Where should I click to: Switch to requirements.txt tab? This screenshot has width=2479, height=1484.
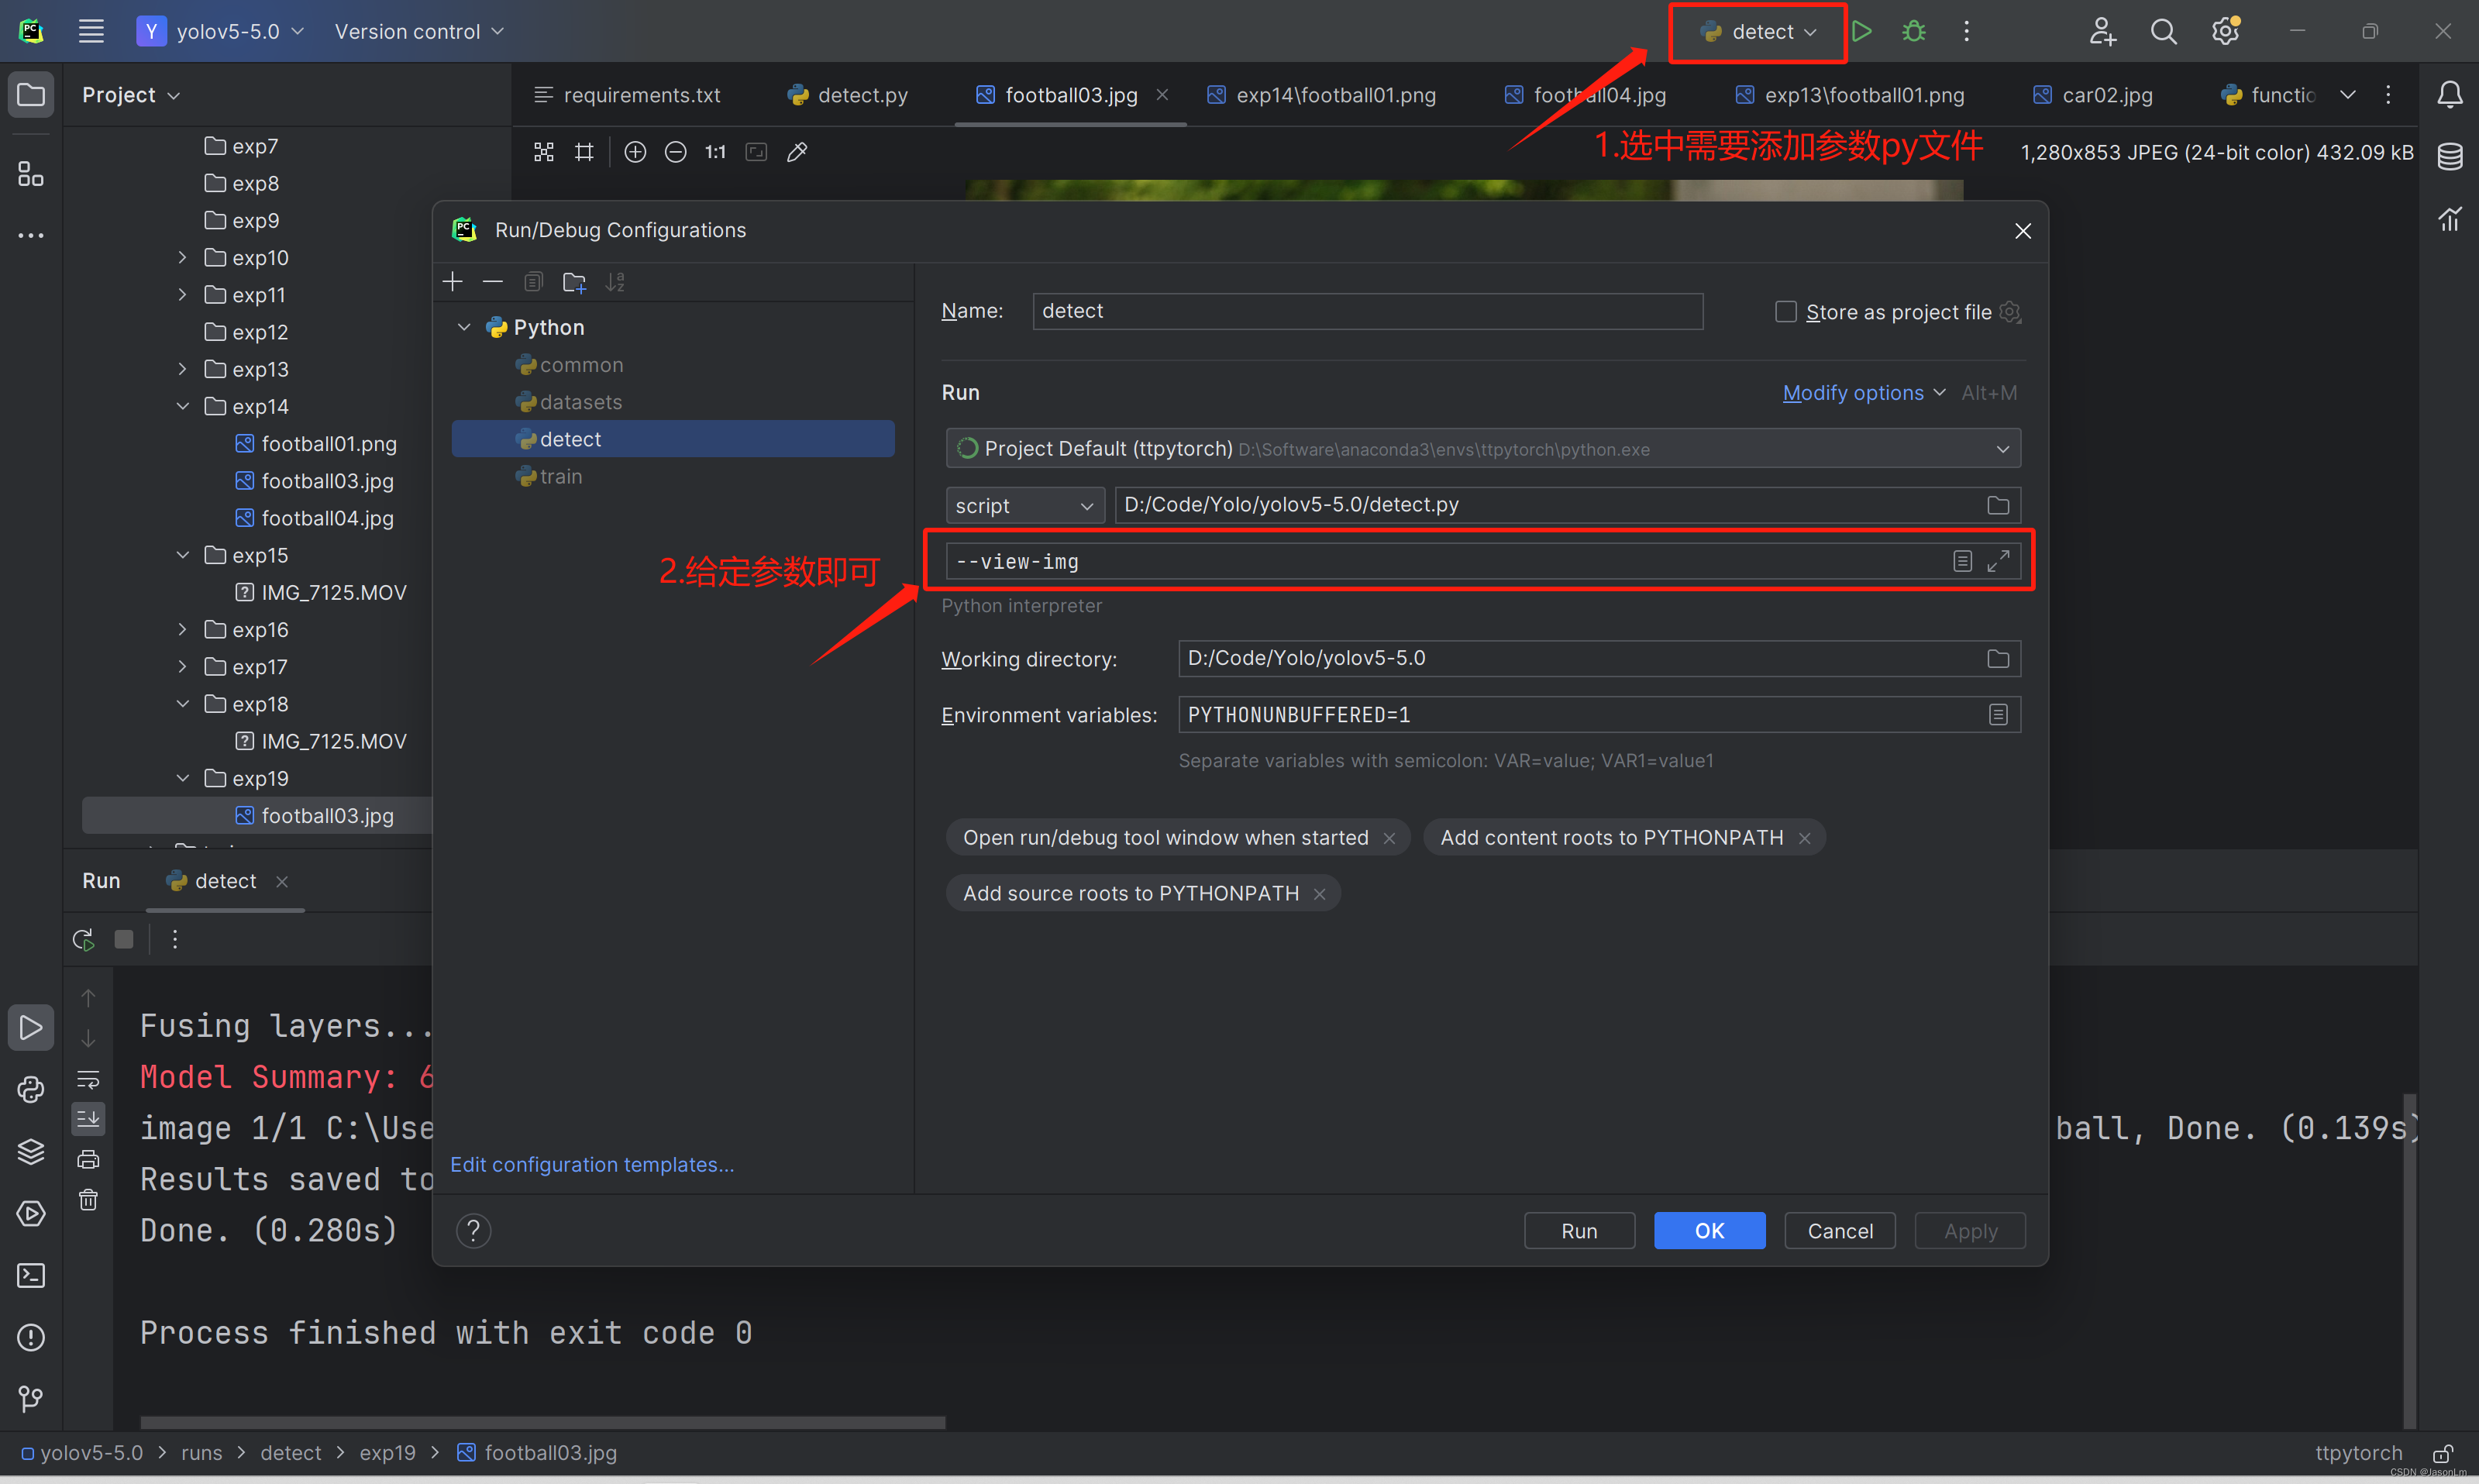click(x=627, y=94)
